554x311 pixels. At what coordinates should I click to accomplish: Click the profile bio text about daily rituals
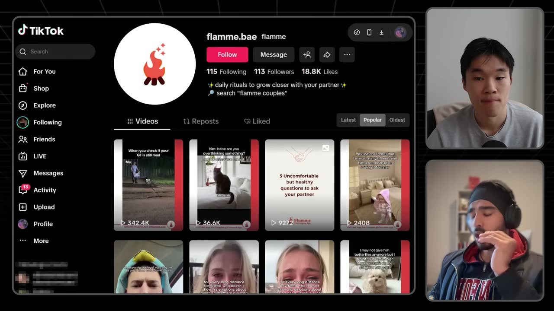click(277, 85)
